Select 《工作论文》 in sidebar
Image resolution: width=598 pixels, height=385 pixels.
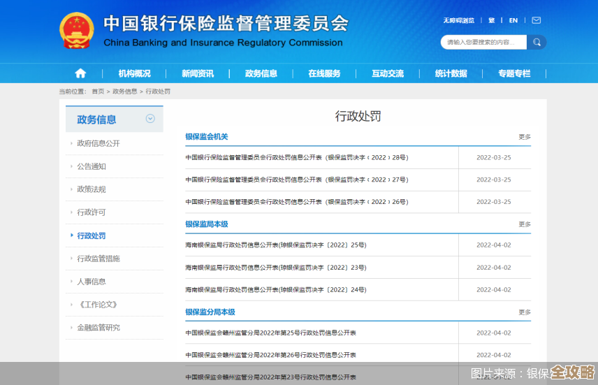[97, 305]
